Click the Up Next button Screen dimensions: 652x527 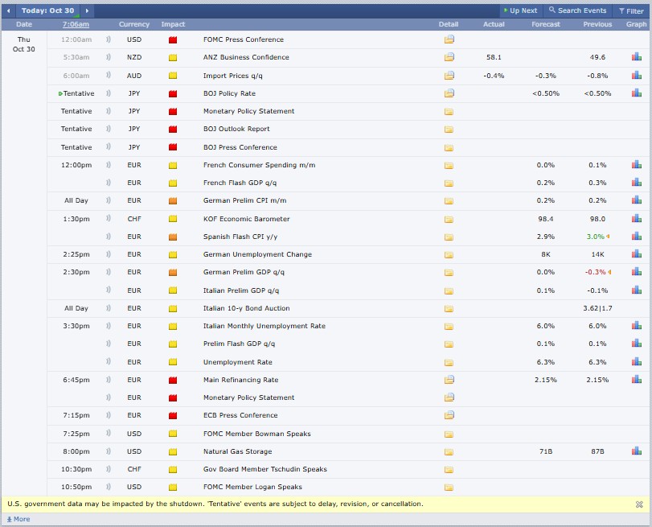pyautogui.click(x=519, y=10)
